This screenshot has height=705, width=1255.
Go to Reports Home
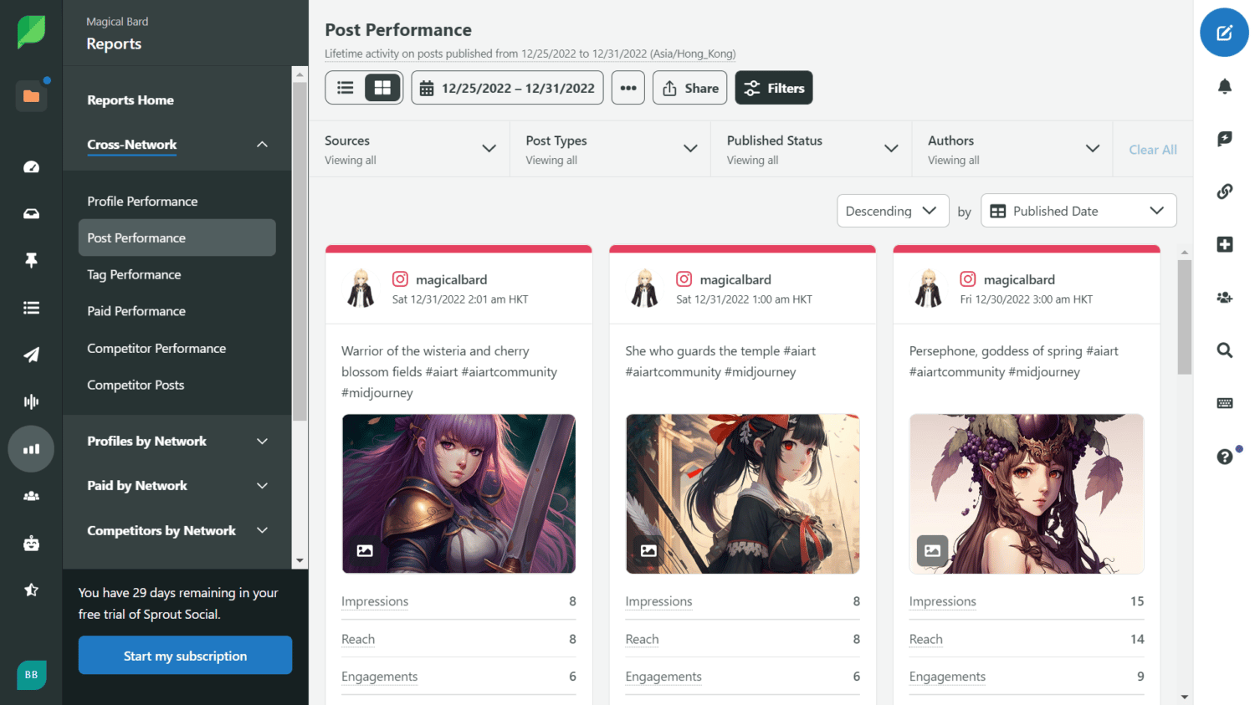tap(131, 100)
